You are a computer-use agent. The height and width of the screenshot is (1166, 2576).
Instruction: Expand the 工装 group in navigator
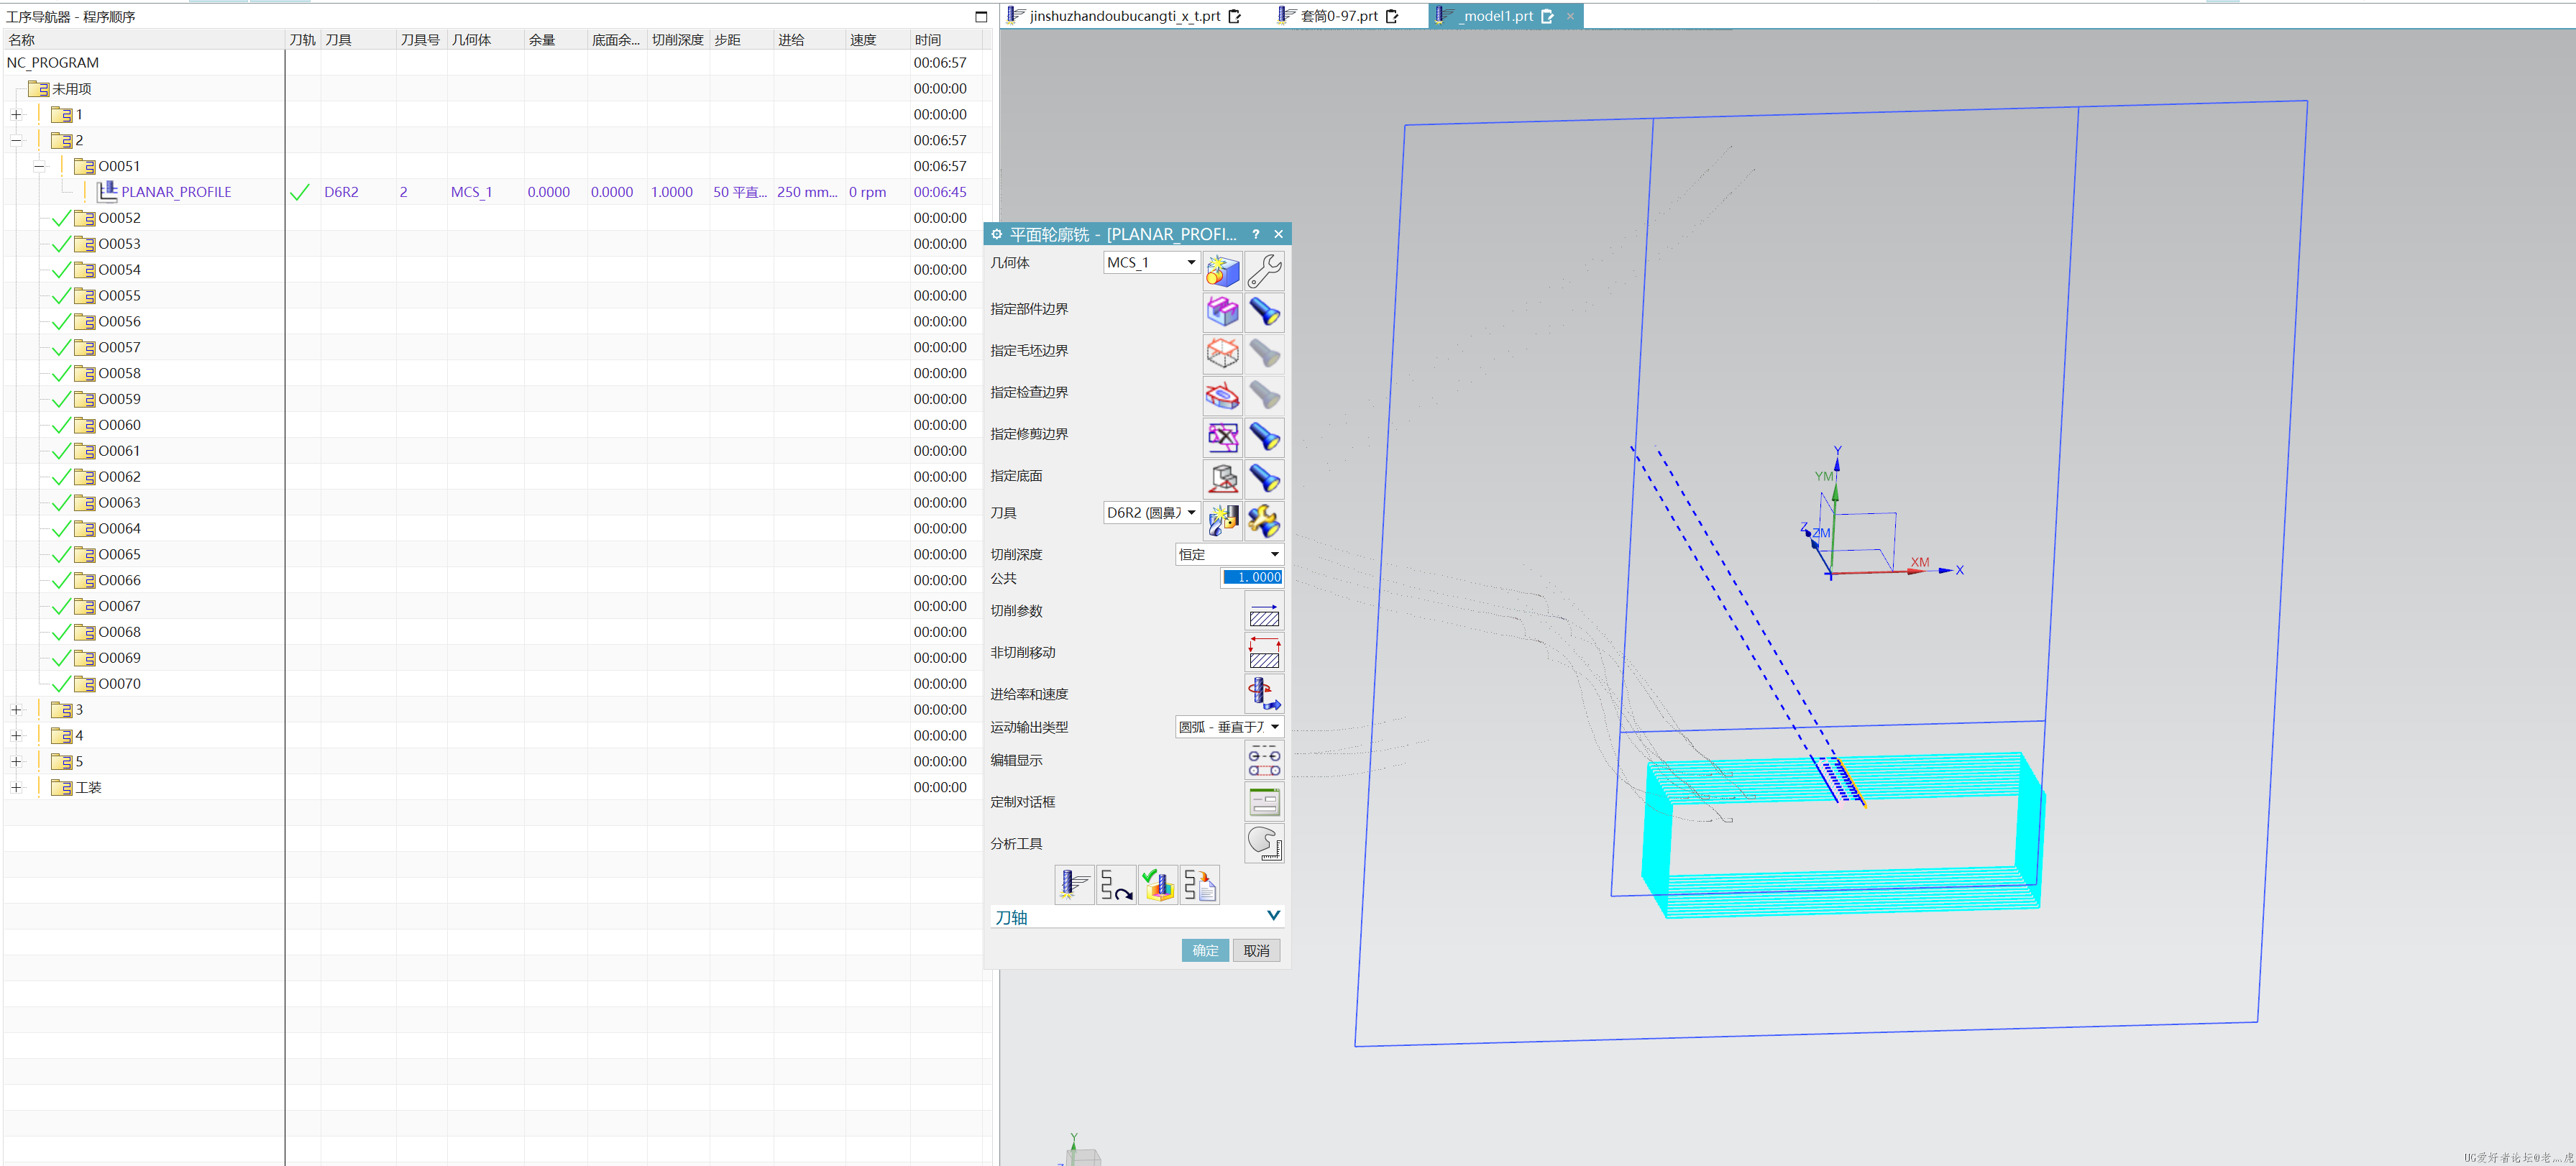[16, 788]
